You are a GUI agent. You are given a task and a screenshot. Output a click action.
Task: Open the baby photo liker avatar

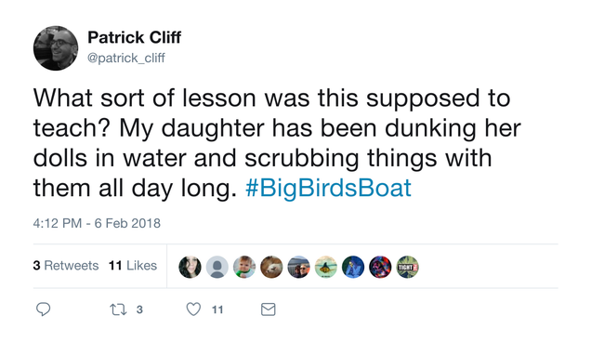tap(244, 267)
